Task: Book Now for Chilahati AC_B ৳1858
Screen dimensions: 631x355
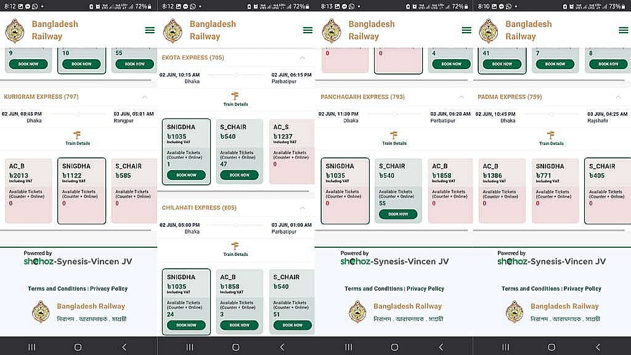Action: click(240, 325)
